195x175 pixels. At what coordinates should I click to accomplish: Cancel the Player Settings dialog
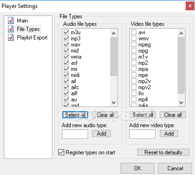pos(175,168)
